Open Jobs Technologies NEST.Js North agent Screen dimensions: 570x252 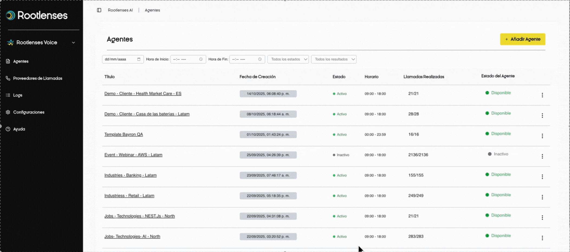140,216
